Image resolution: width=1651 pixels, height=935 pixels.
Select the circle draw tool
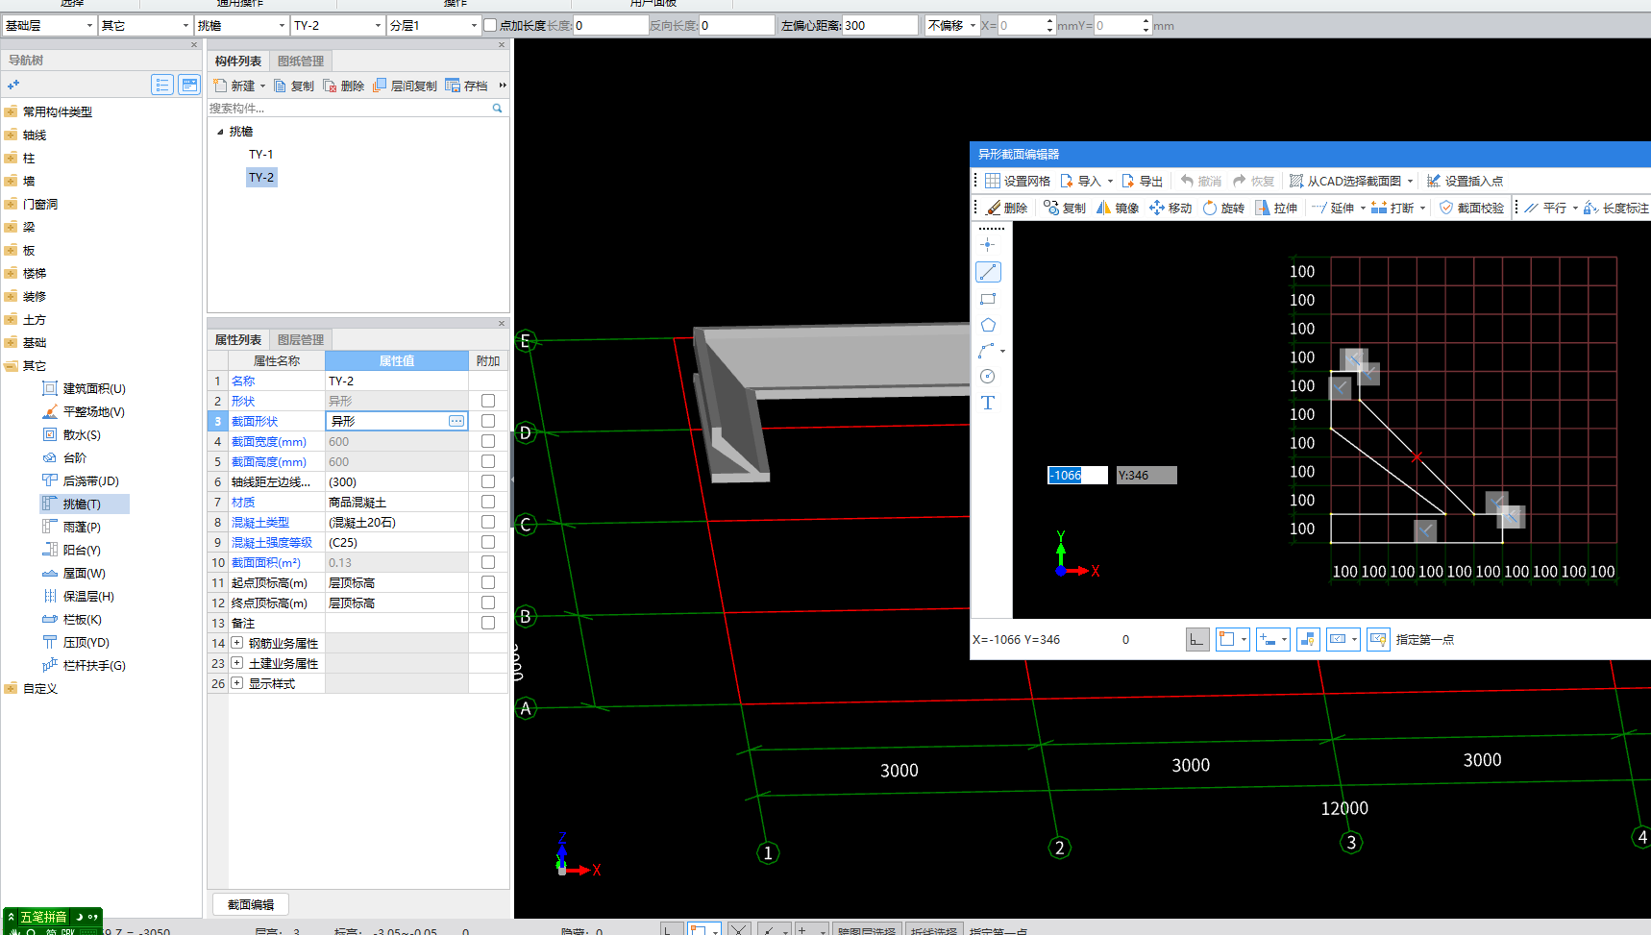988,377
